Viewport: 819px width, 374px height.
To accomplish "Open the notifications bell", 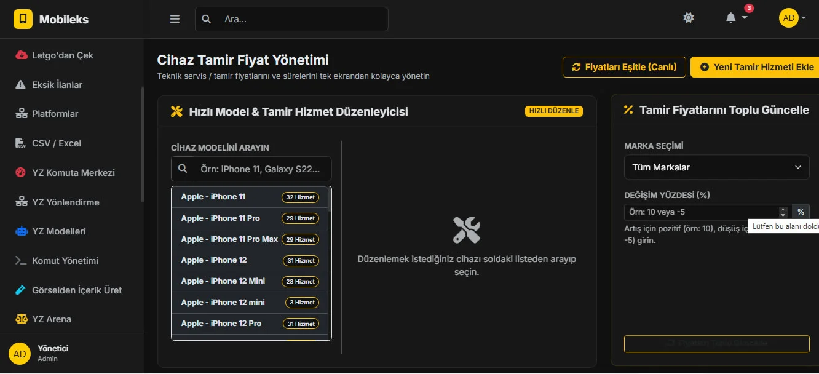I will (x=730, y=18).
